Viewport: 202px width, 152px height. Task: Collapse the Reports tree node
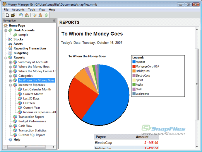pyautogui.click(x=6, y=58)
